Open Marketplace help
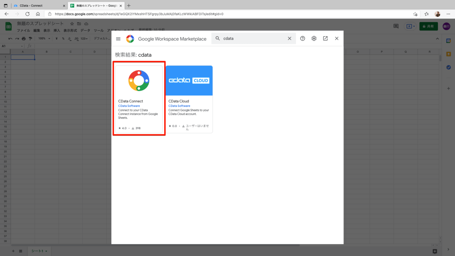The width and height of the screenshot is (455, 256). point(303,38)
